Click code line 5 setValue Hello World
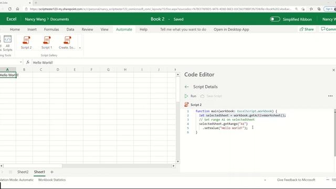The width and height of the screenshot is (336, 189). pos(225,128)
